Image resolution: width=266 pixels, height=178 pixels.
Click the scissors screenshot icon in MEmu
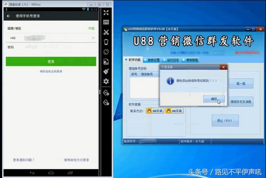point(106,32)
